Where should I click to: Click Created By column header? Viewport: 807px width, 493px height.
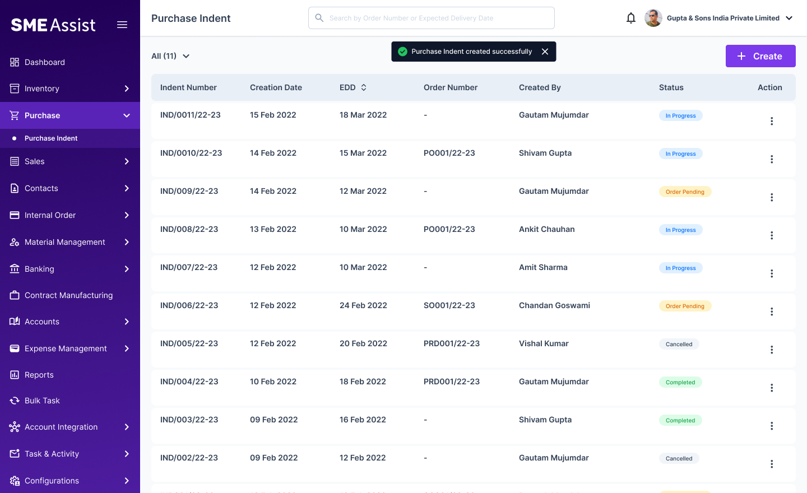(x=540, y=87)
